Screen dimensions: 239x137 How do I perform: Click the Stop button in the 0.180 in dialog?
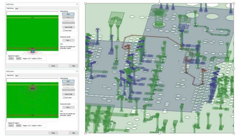68,85
